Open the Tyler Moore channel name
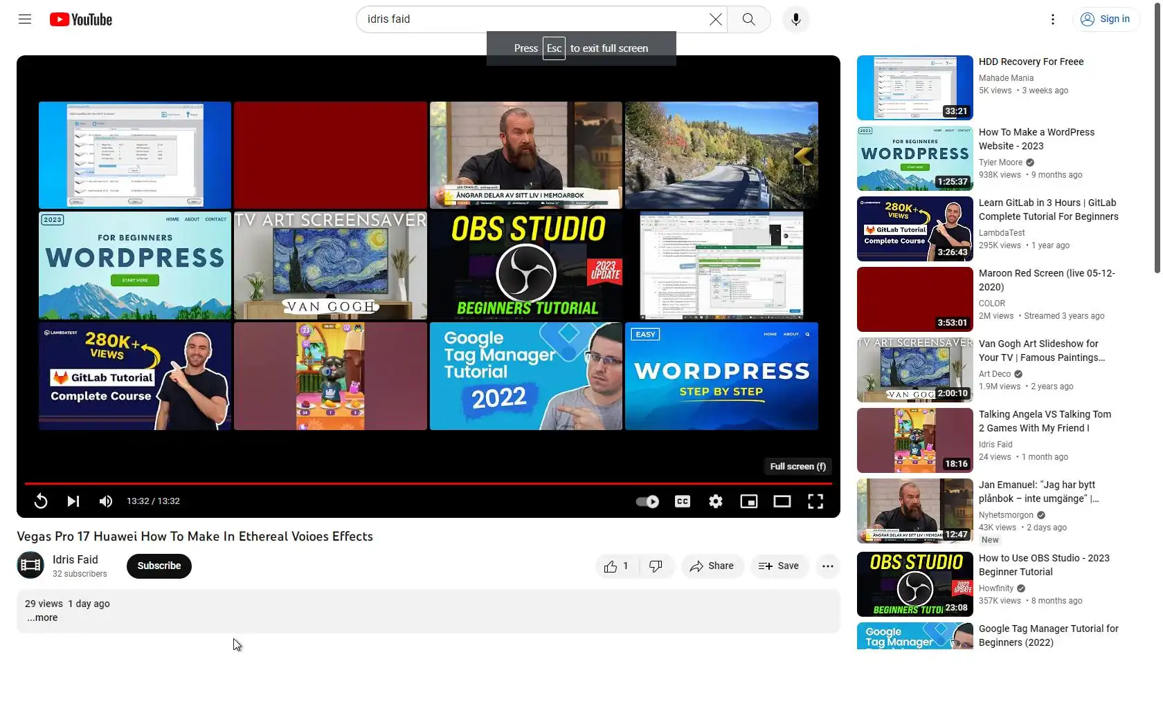 pyautogui.click(x=1001, y=162)
